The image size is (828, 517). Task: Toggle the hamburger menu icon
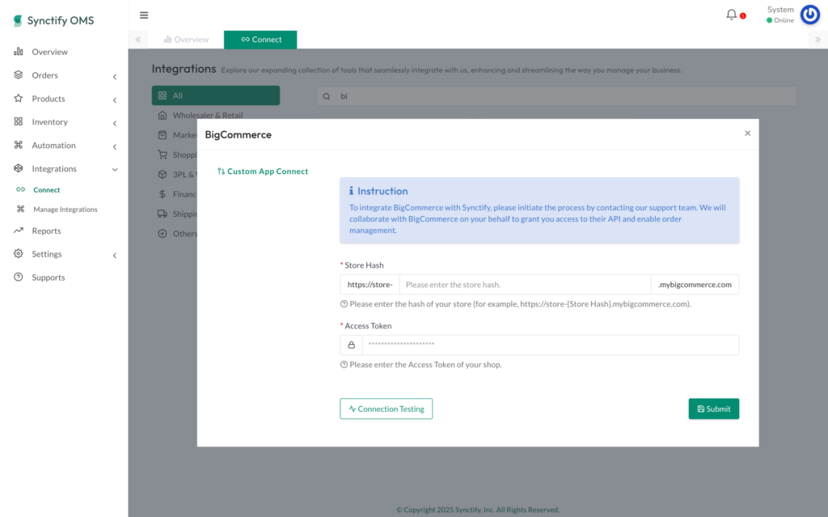(x=144, y=15)
